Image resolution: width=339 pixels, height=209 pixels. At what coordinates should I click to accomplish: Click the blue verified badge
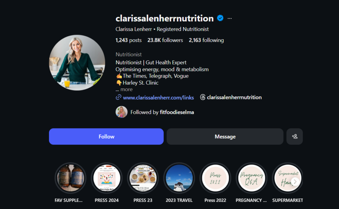pyautogui.click(x=220, y=18)
